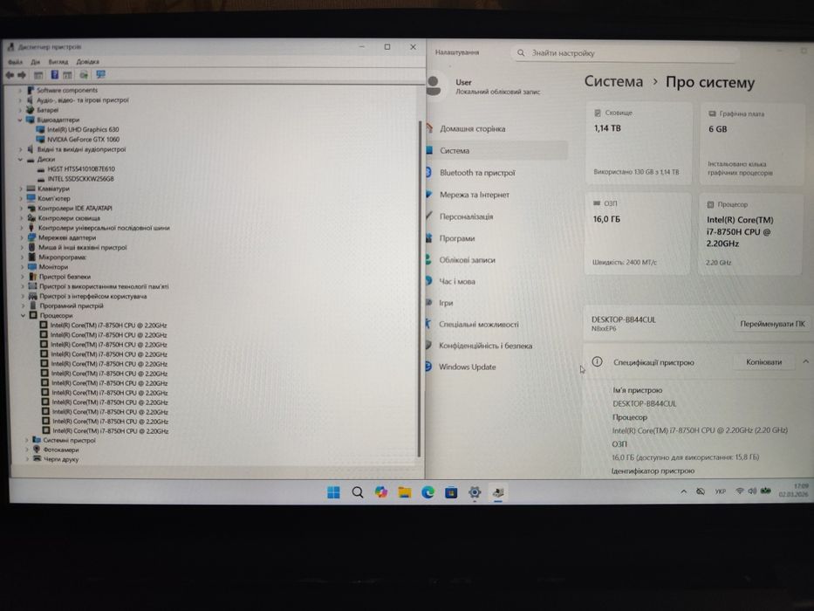This screenshot has height=611, width=814.
Task: Open Wi-Fi network tray icon
Action: click(739, 491)
